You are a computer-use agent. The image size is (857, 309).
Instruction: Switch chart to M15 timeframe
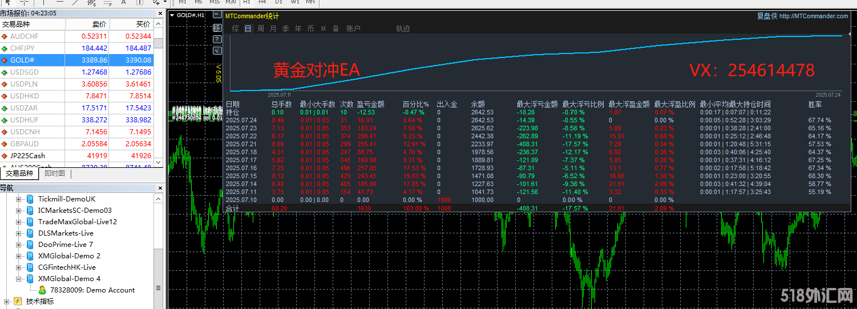(x=215, y=2)
